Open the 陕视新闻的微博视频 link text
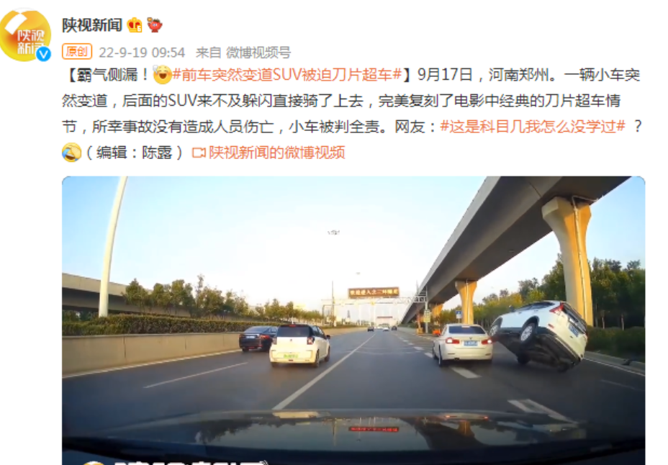Viewport: 668px width, 465px height. (276, 153)
